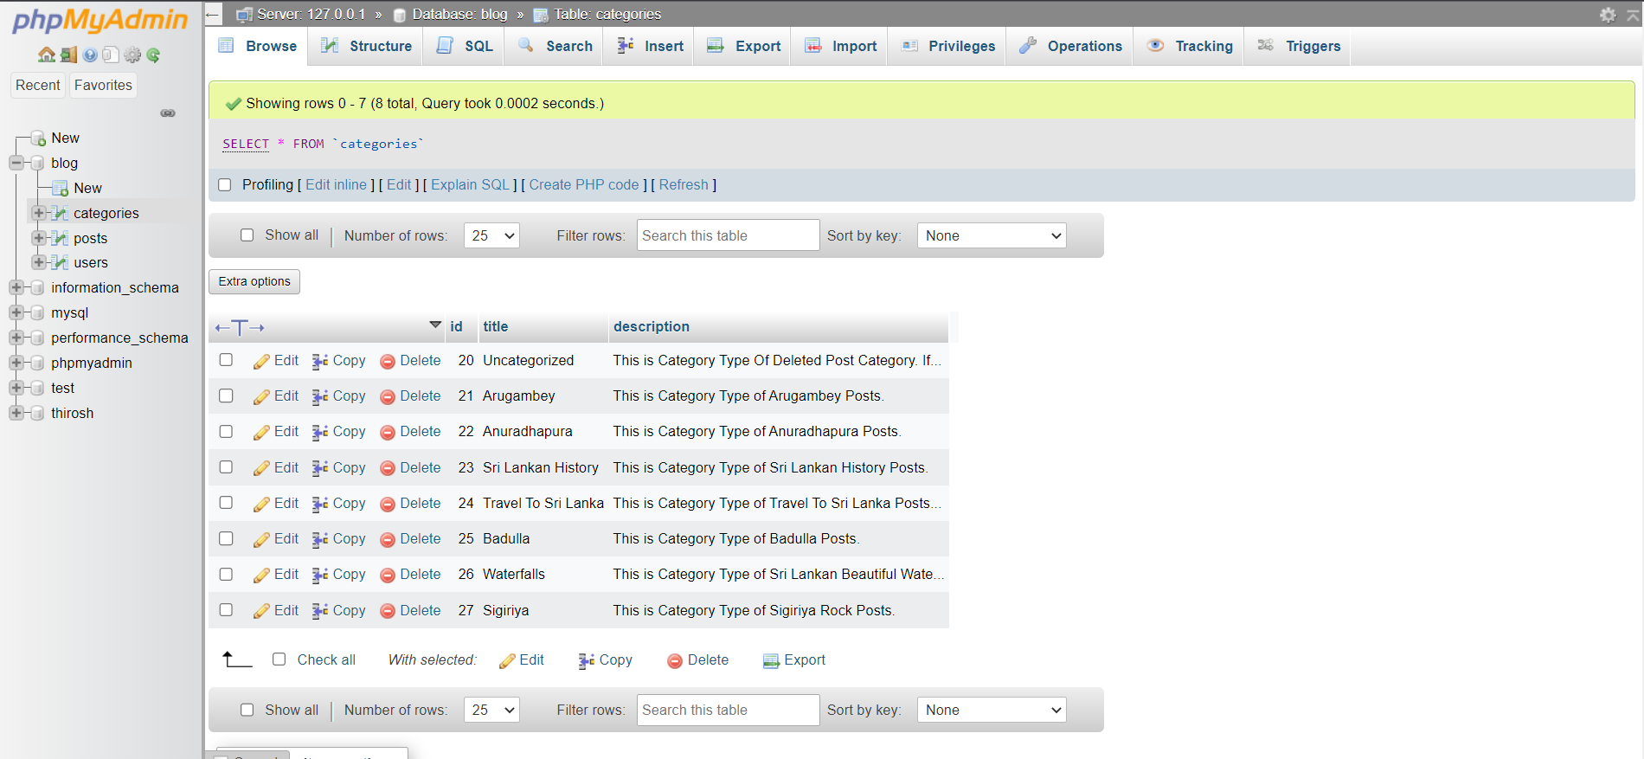Click the Create PHP code link
1644x759 pixels.
click(x=584, y=184)
